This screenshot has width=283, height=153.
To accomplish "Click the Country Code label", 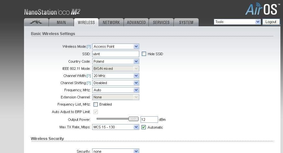I will click(79, 61).
